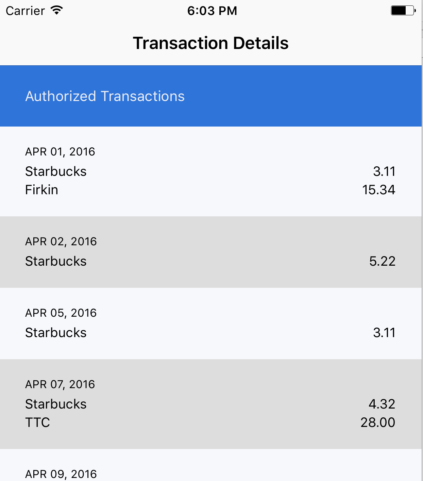Select the Firkin transaction row

[x=210, y=190]
